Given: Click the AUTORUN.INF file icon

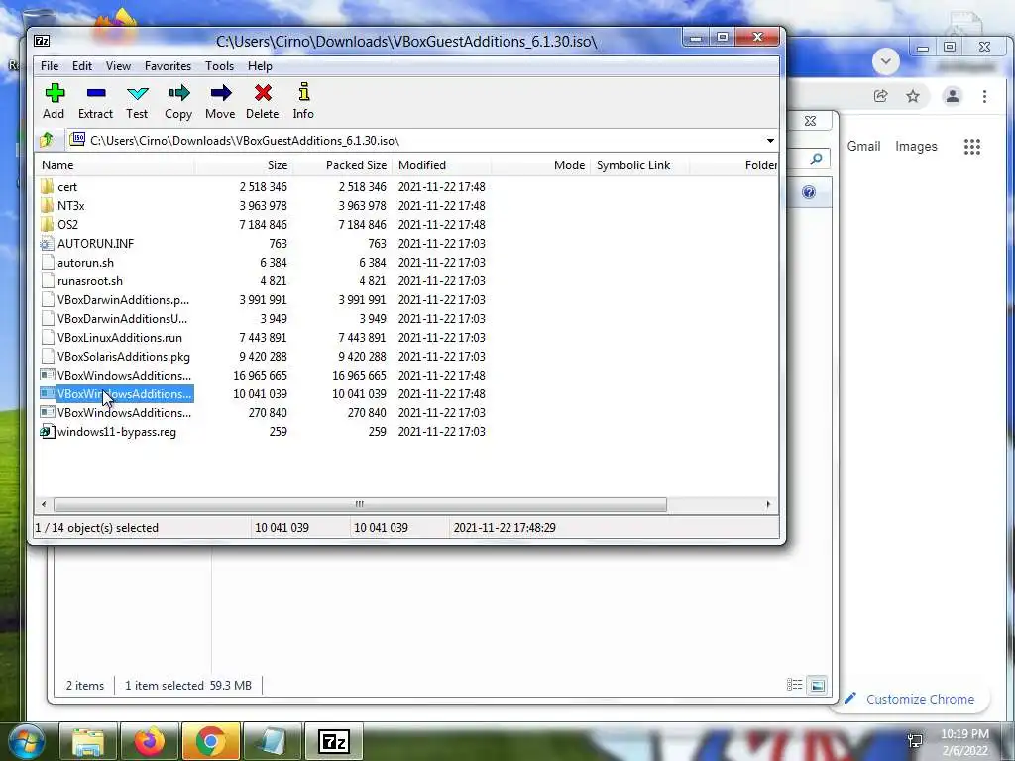Looking at the screenshot, I should (x=47, y=244).
